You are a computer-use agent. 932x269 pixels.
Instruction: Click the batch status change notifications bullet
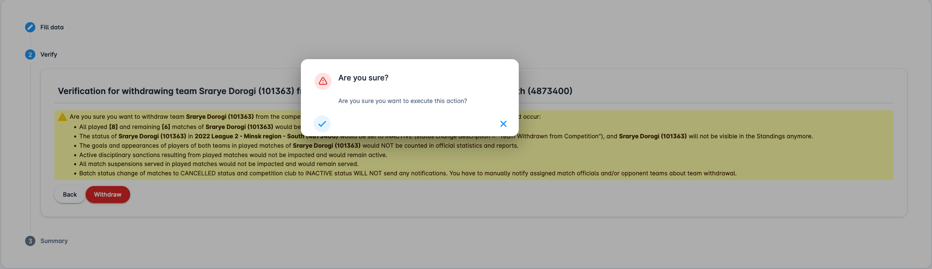[407, 173]
